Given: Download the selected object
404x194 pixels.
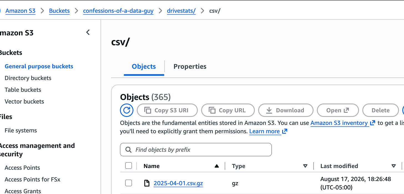Looking at the screenshot, I should coord(286,110).
